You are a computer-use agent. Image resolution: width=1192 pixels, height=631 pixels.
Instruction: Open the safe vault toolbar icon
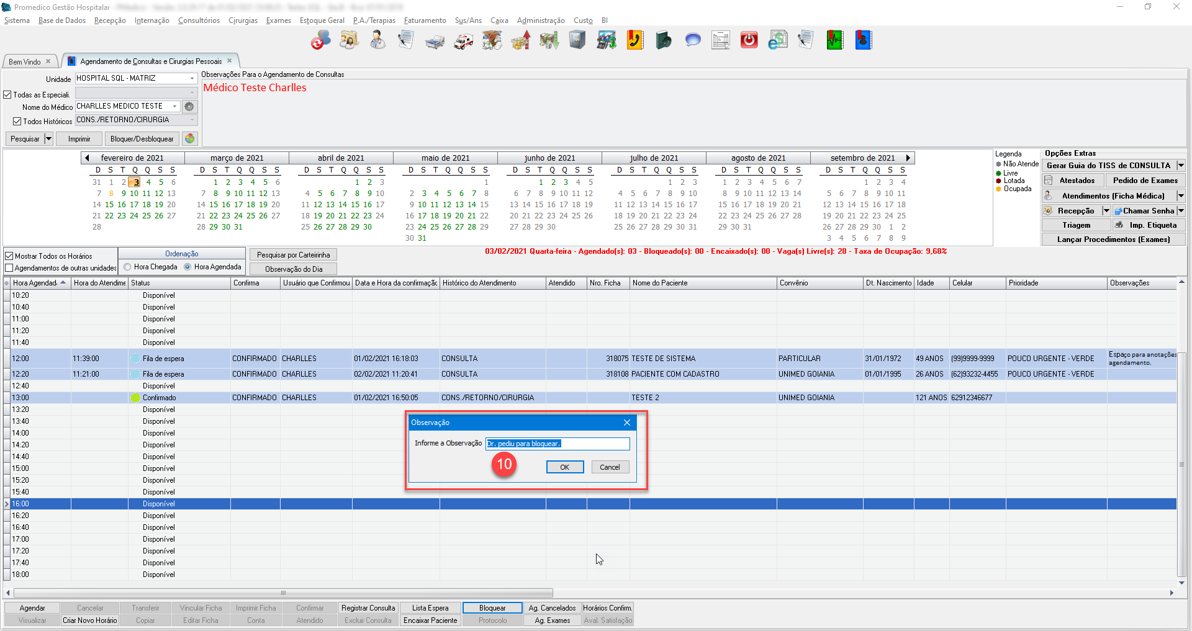(x=577, y=41)
